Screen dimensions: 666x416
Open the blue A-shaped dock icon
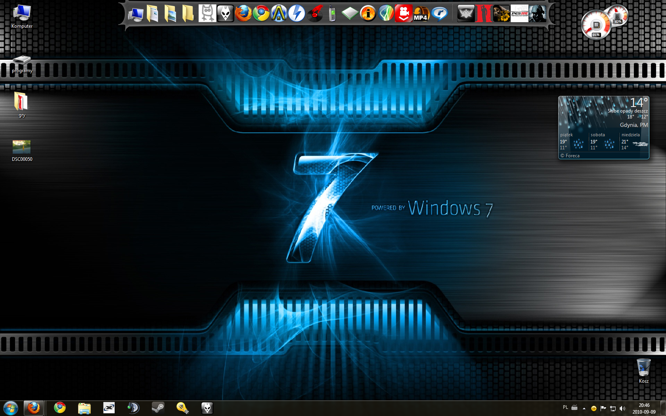point(279,13)
